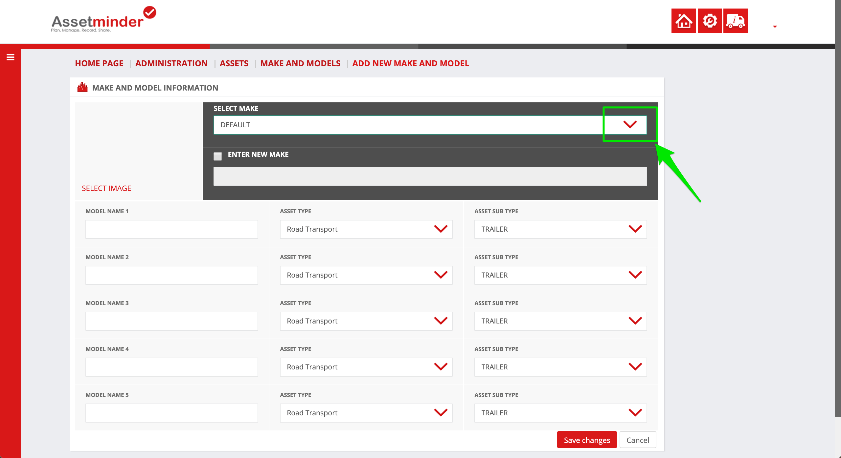Click the red factory section icon
Viewport: 841px width, 458px height.
tap(82, 87)
